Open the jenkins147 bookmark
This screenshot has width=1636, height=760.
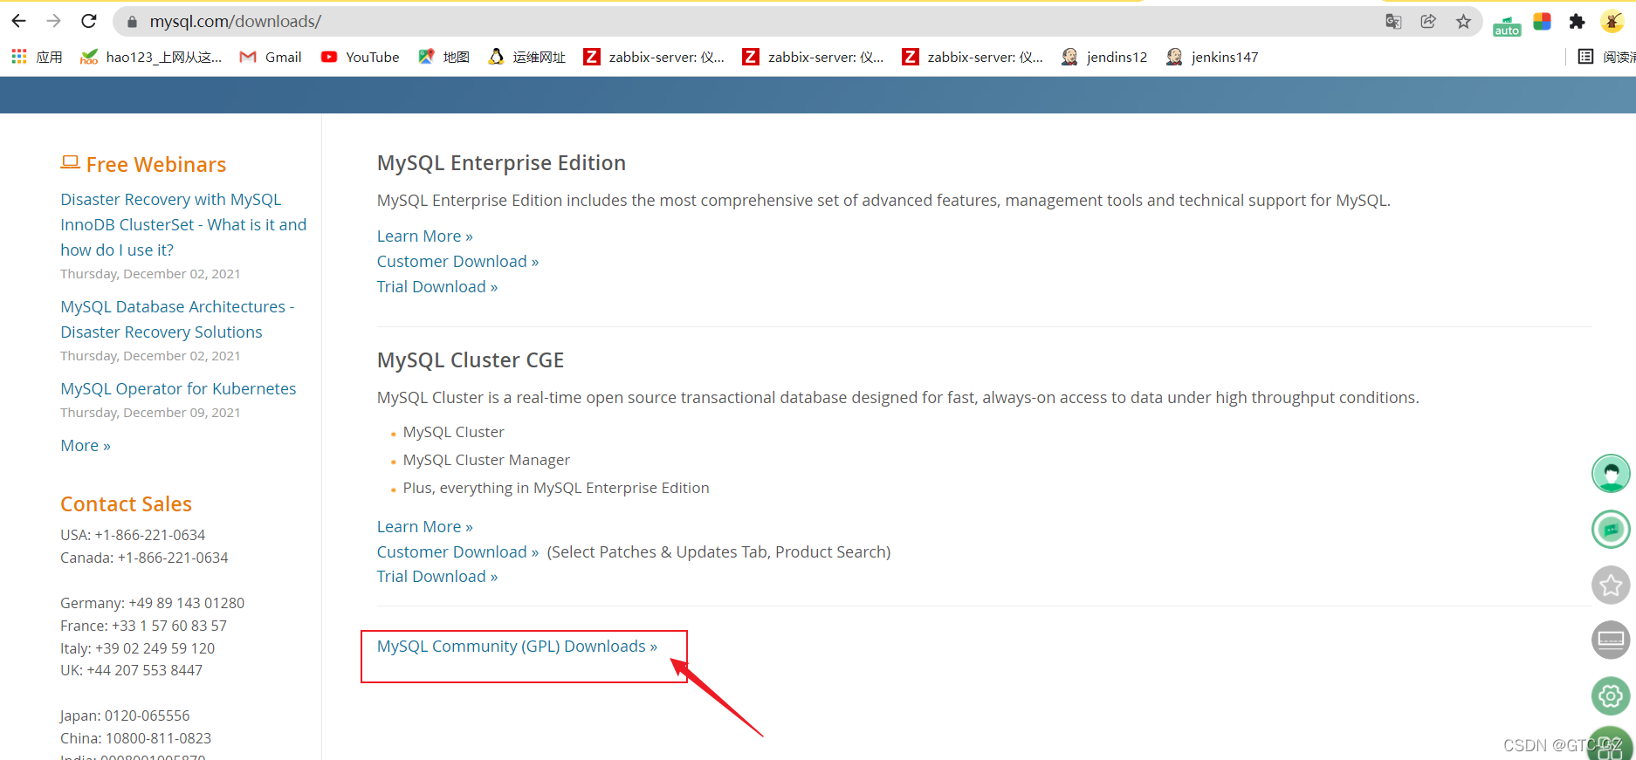pyautogui.click(x=1213, y=57)
